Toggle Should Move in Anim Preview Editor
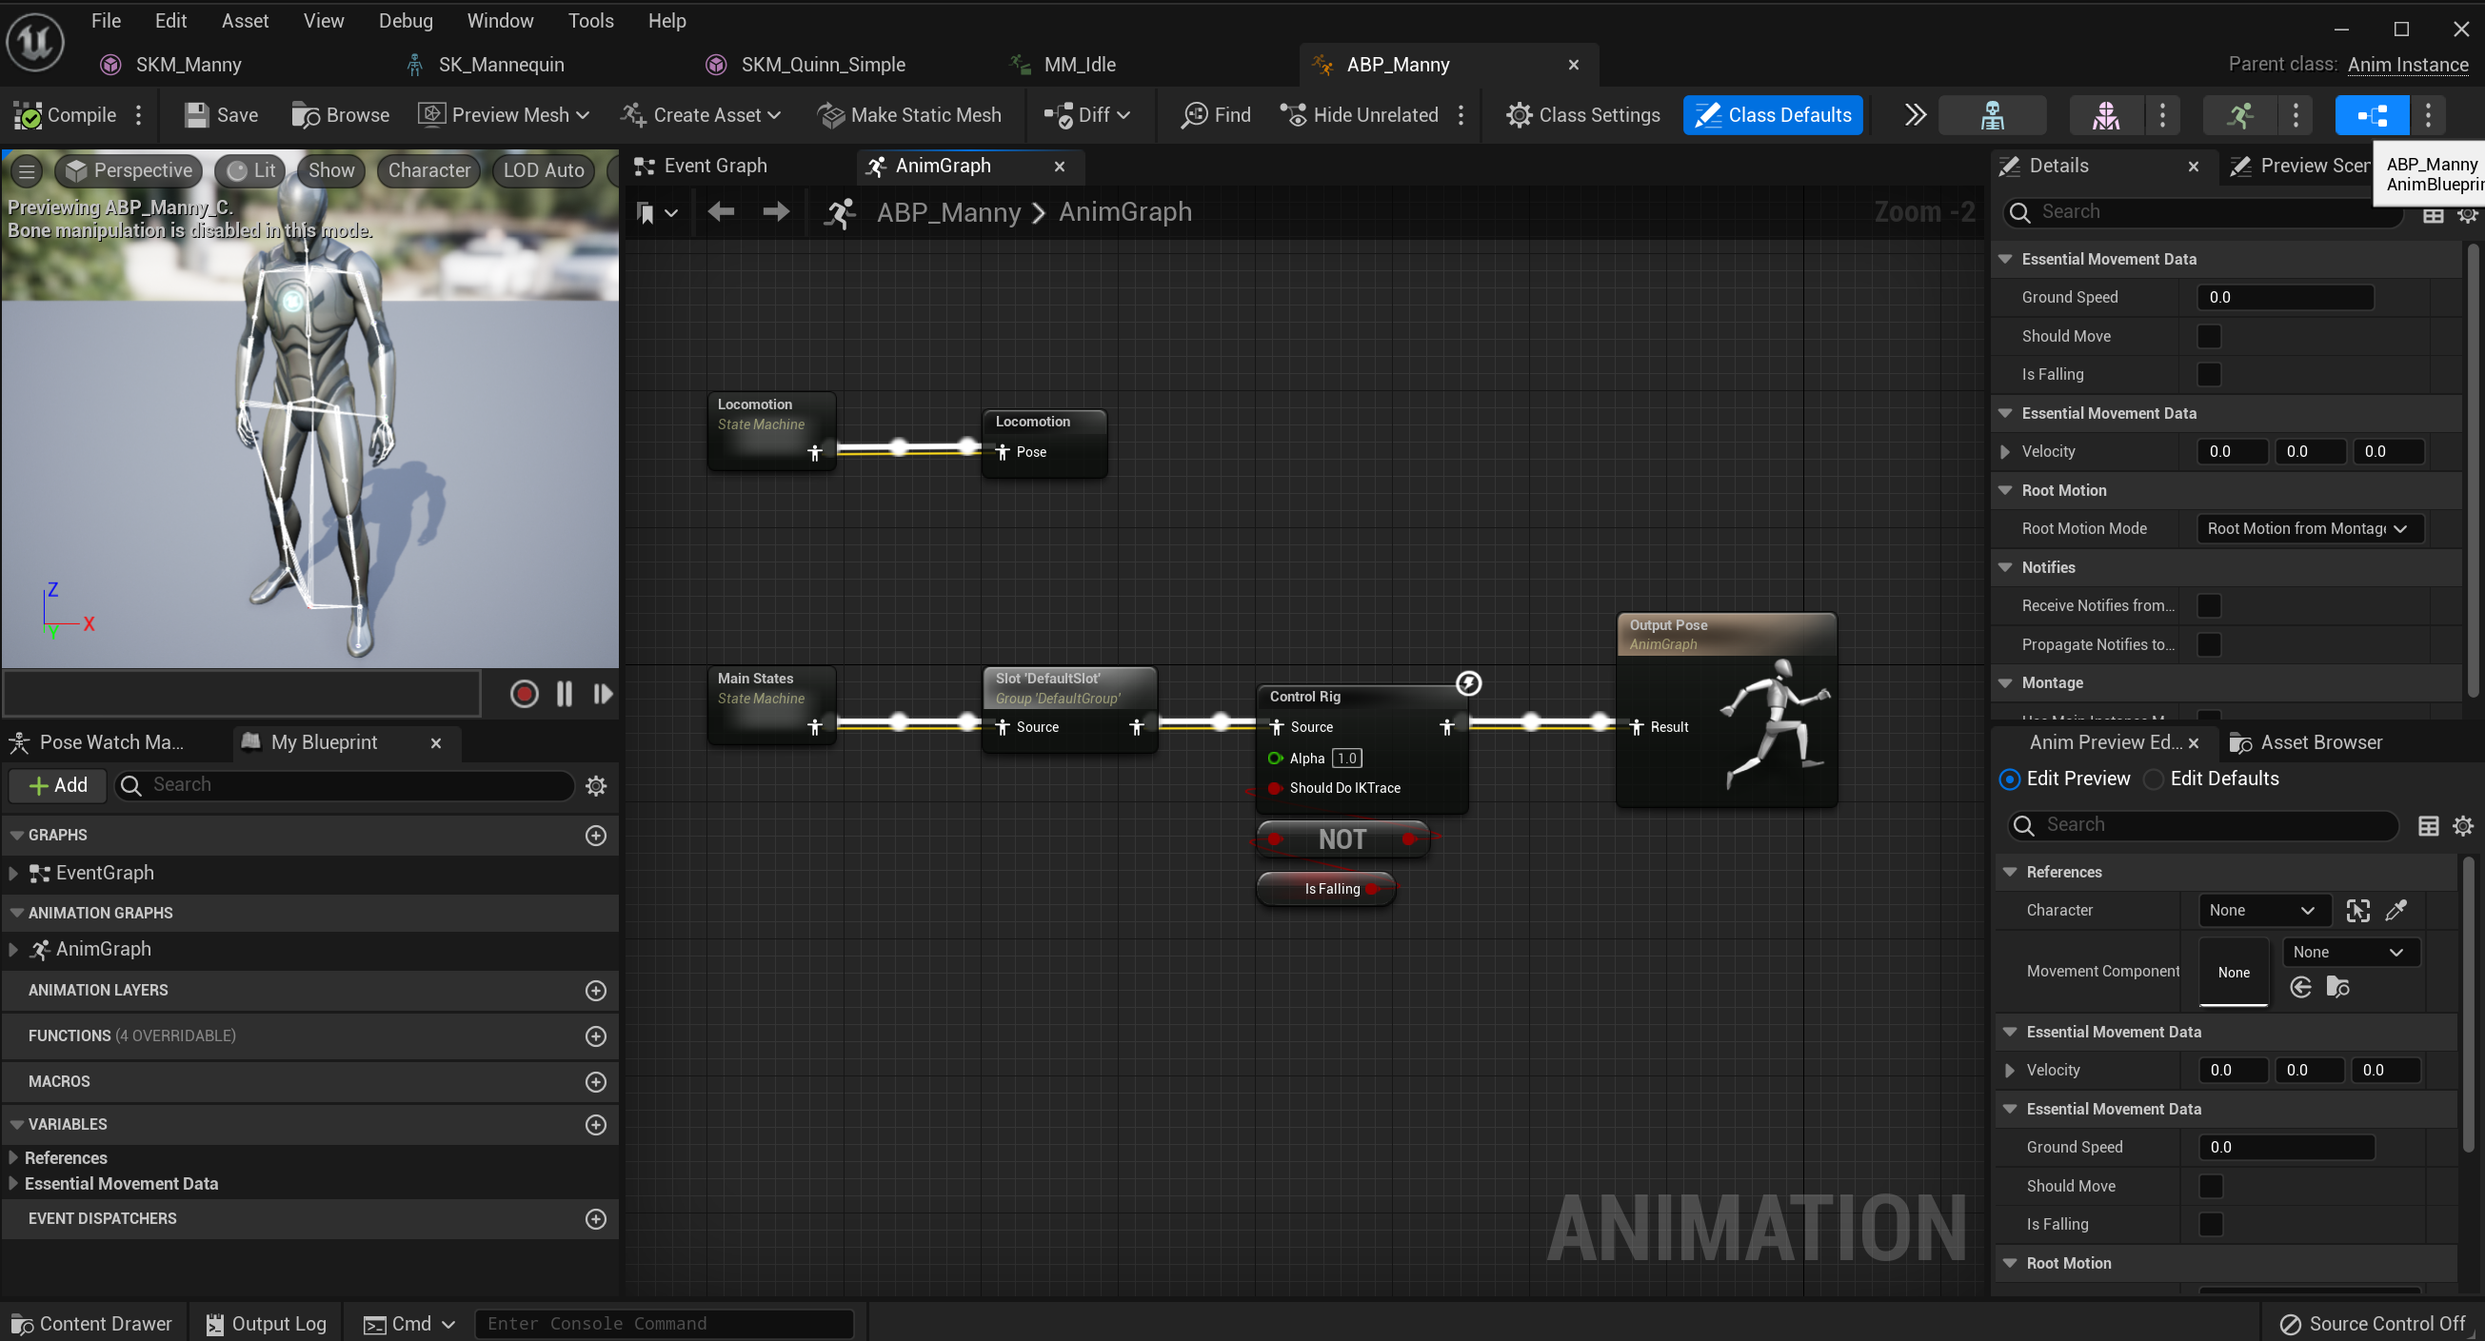 click(x=2210, y=1186)
